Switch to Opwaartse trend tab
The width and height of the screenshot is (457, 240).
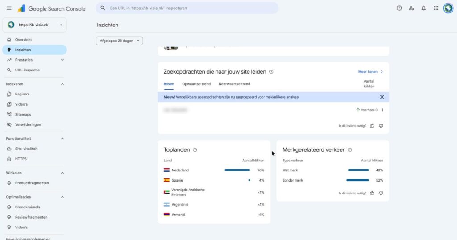(x=196, y=84)
